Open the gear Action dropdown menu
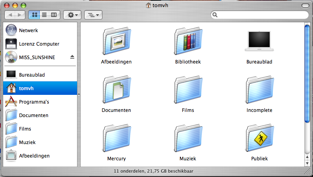The height and width of the screenshot is (177, 313). click(x=72, y=15)
